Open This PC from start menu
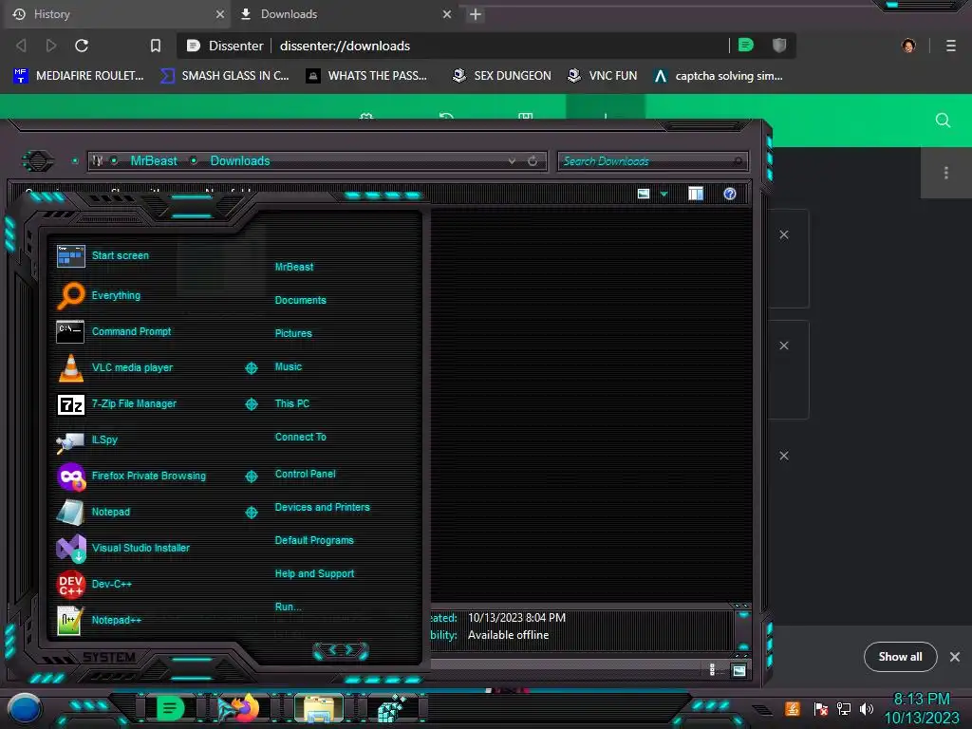The width and height of the screenshot is (972, 729). 292,403
